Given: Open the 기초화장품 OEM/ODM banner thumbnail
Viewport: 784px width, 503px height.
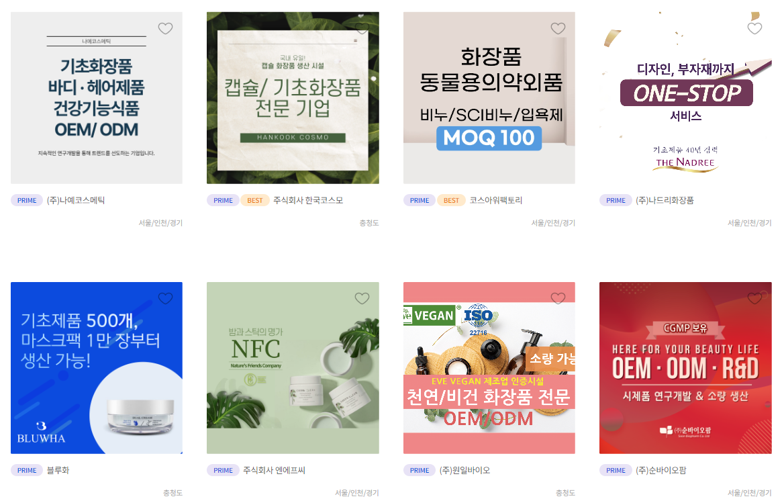Looking at the screenshot, I should (x=97, y=98).
